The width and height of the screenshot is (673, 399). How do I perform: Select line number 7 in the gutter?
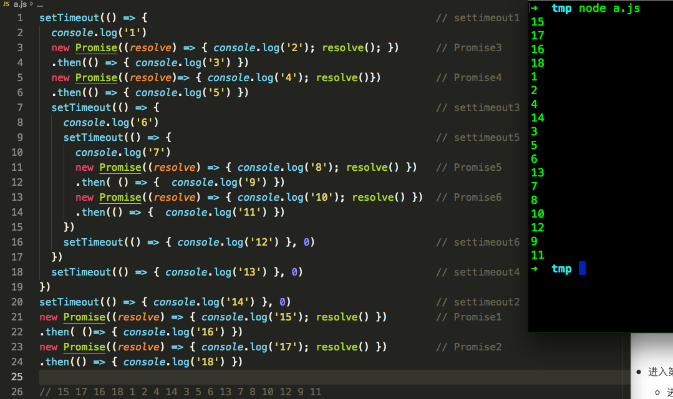(20, 107)
